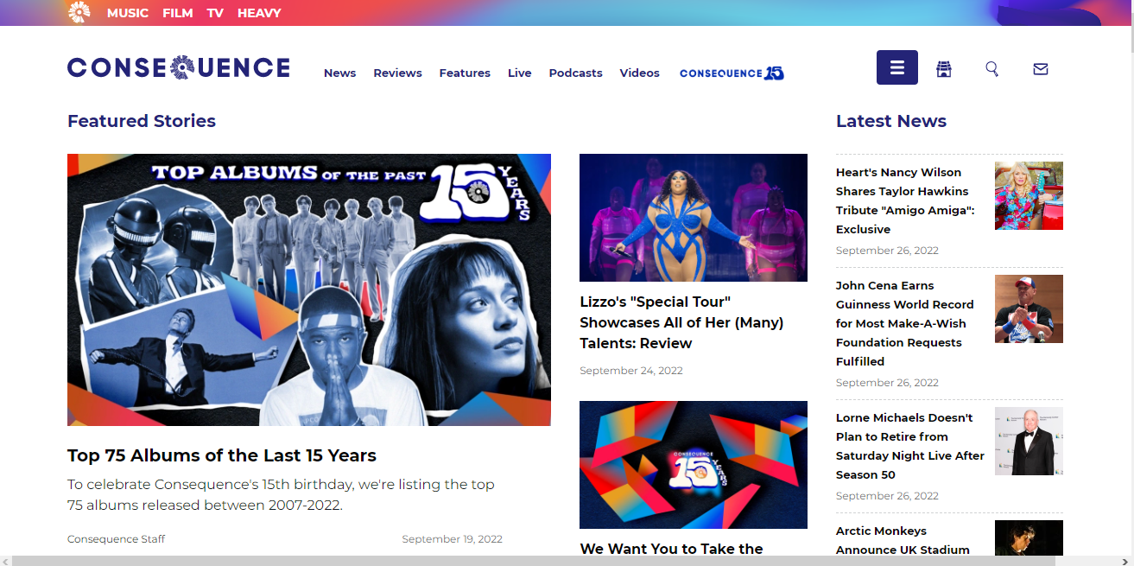Click the Lorne Michaels news thumbnail

pos(1029,441)
